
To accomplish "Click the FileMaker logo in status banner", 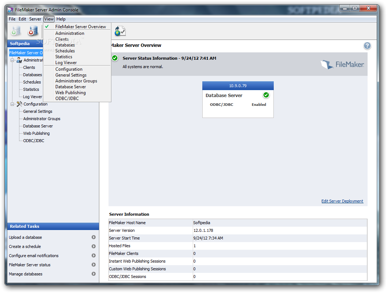I will pyautogui.click(x=342, y=64).
